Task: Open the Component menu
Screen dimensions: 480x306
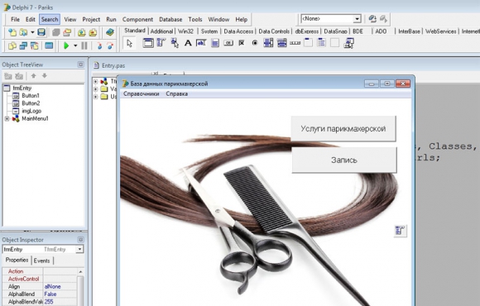Action: tap(137, 19)
